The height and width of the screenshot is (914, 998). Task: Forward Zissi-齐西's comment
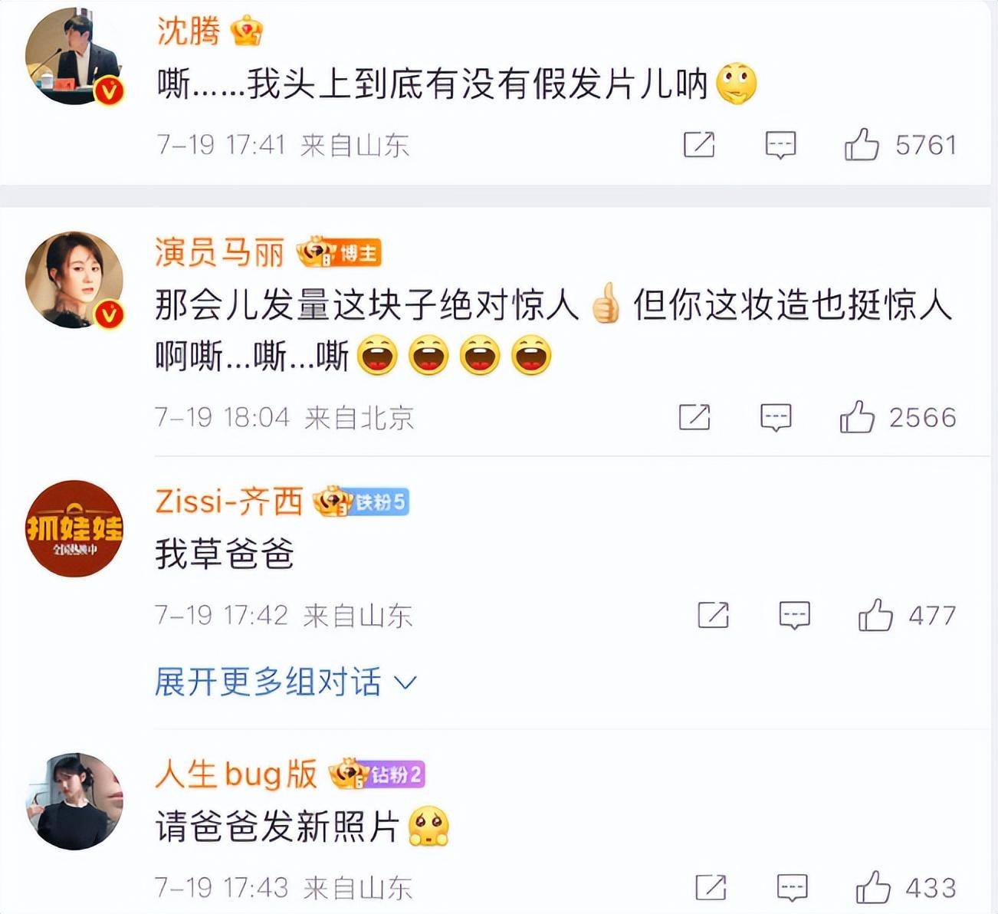[x=713, y=615]
